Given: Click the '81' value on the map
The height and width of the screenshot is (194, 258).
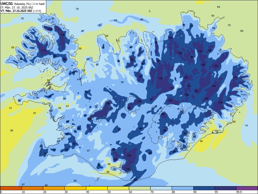Looking at the screenshot, I should [83, 31].
